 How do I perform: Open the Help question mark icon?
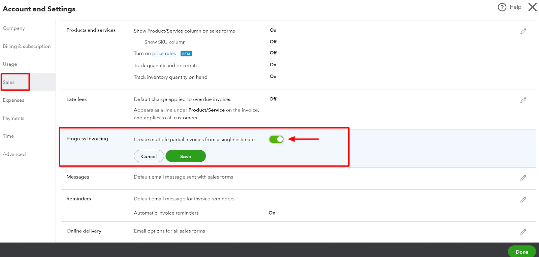(x=502, y=7)
